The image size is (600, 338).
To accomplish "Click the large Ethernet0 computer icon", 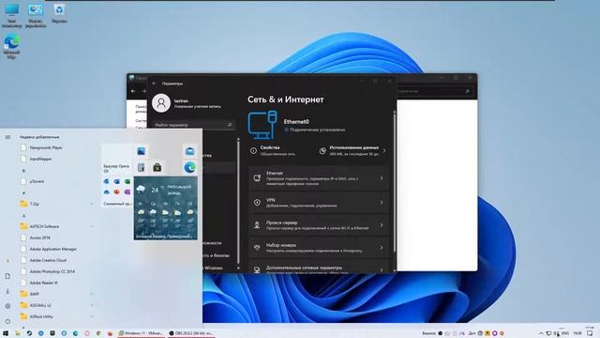I will (x=262, y=125).
